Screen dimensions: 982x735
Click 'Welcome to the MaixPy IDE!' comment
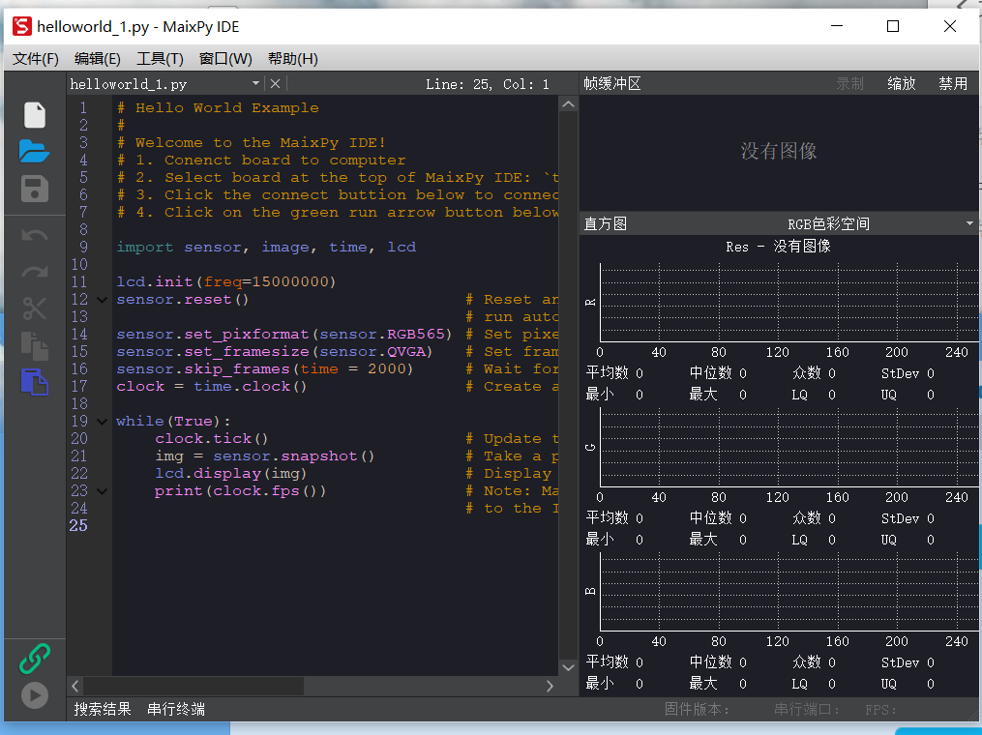[260, 143]
